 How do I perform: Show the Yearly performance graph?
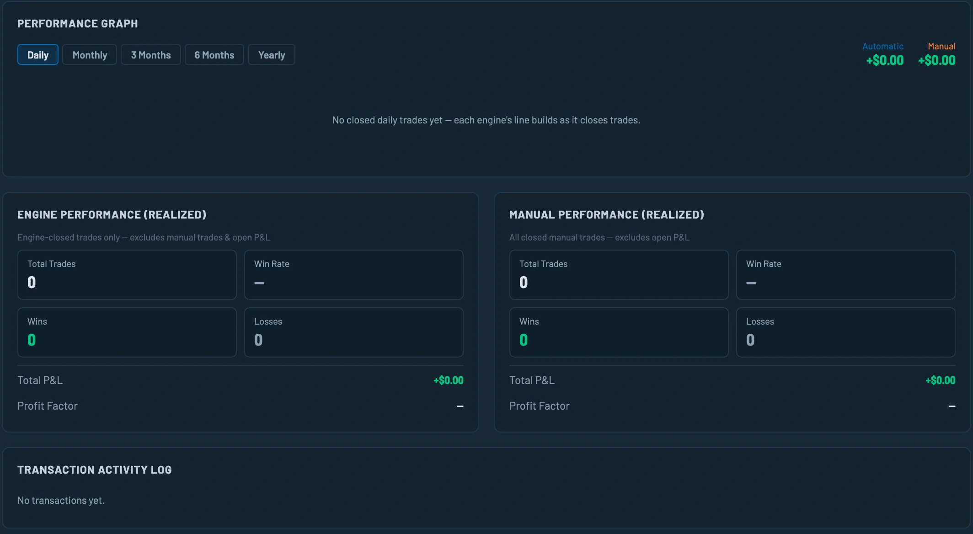pos(272,55)
